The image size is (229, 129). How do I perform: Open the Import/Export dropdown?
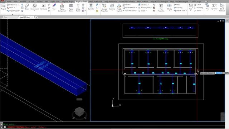[14, 11]
